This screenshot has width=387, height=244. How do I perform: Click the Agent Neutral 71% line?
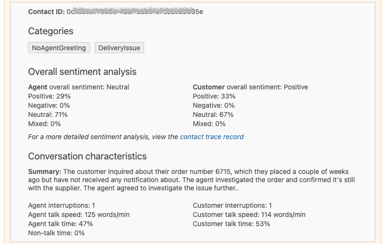pyautogui.click(x=48, y=115)
